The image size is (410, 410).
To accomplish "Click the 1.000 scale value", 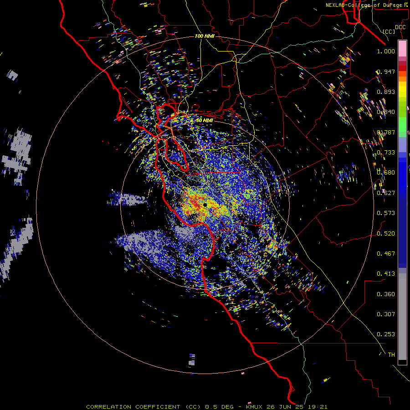I will click(386, 51).
